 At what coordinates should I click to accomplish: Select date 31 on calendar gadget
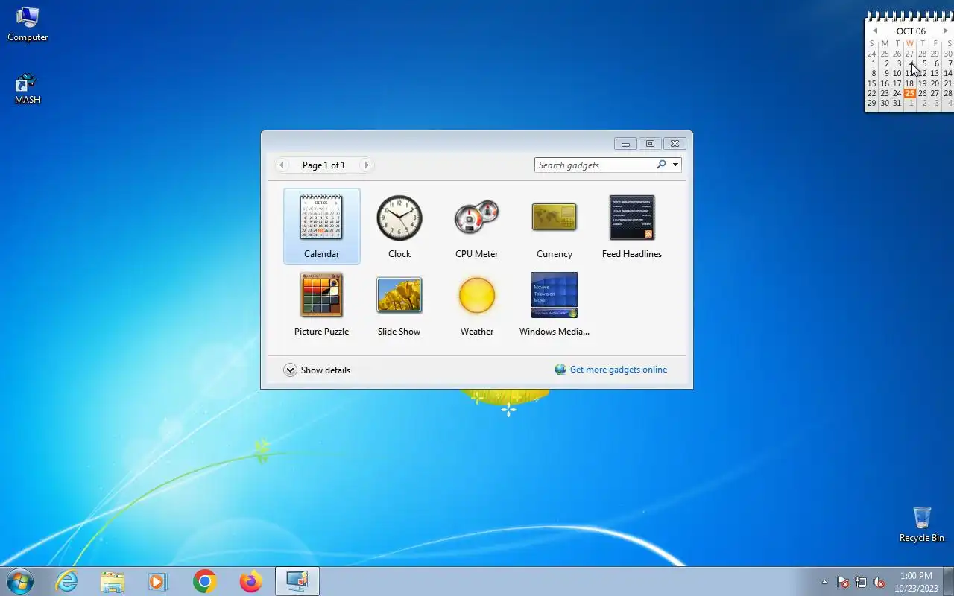[897, 103]
